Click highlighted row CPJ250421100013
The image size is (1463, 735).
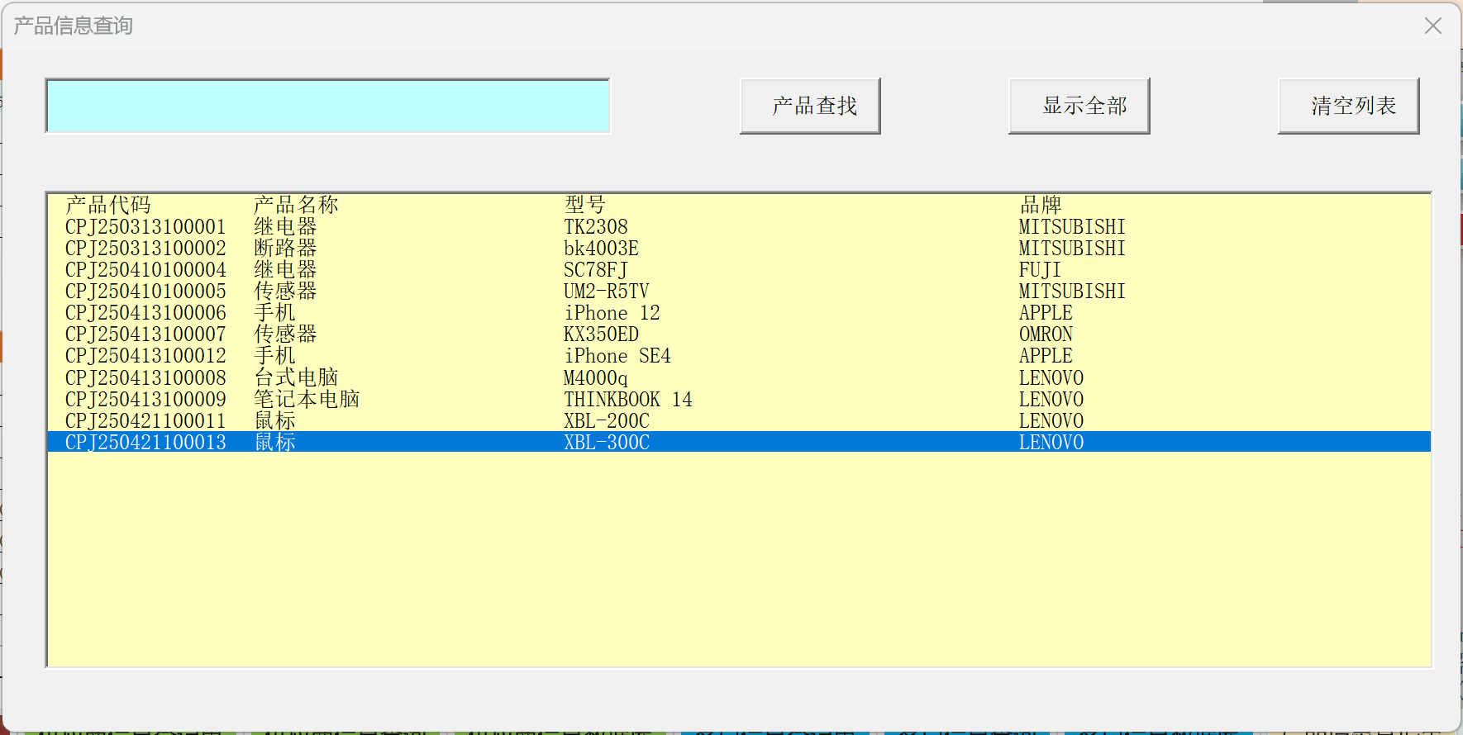(739, 442)
